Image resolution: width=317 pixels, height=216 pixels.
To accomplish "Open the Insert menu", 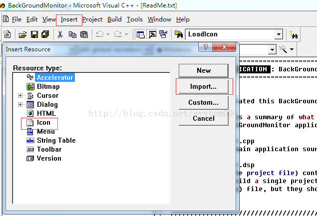I will pos(69,19).
